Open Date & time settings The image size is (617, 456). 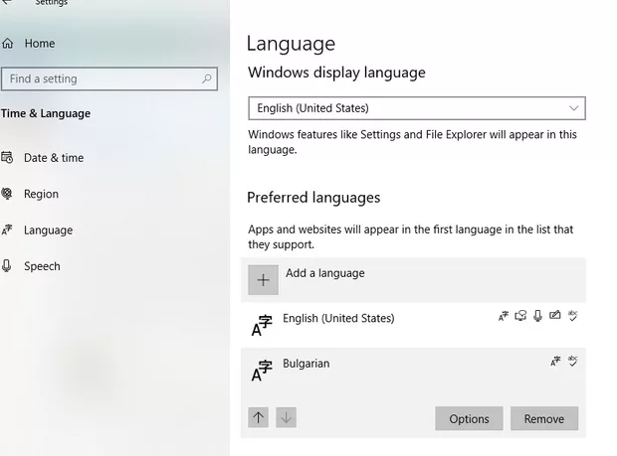click(54, 158)
